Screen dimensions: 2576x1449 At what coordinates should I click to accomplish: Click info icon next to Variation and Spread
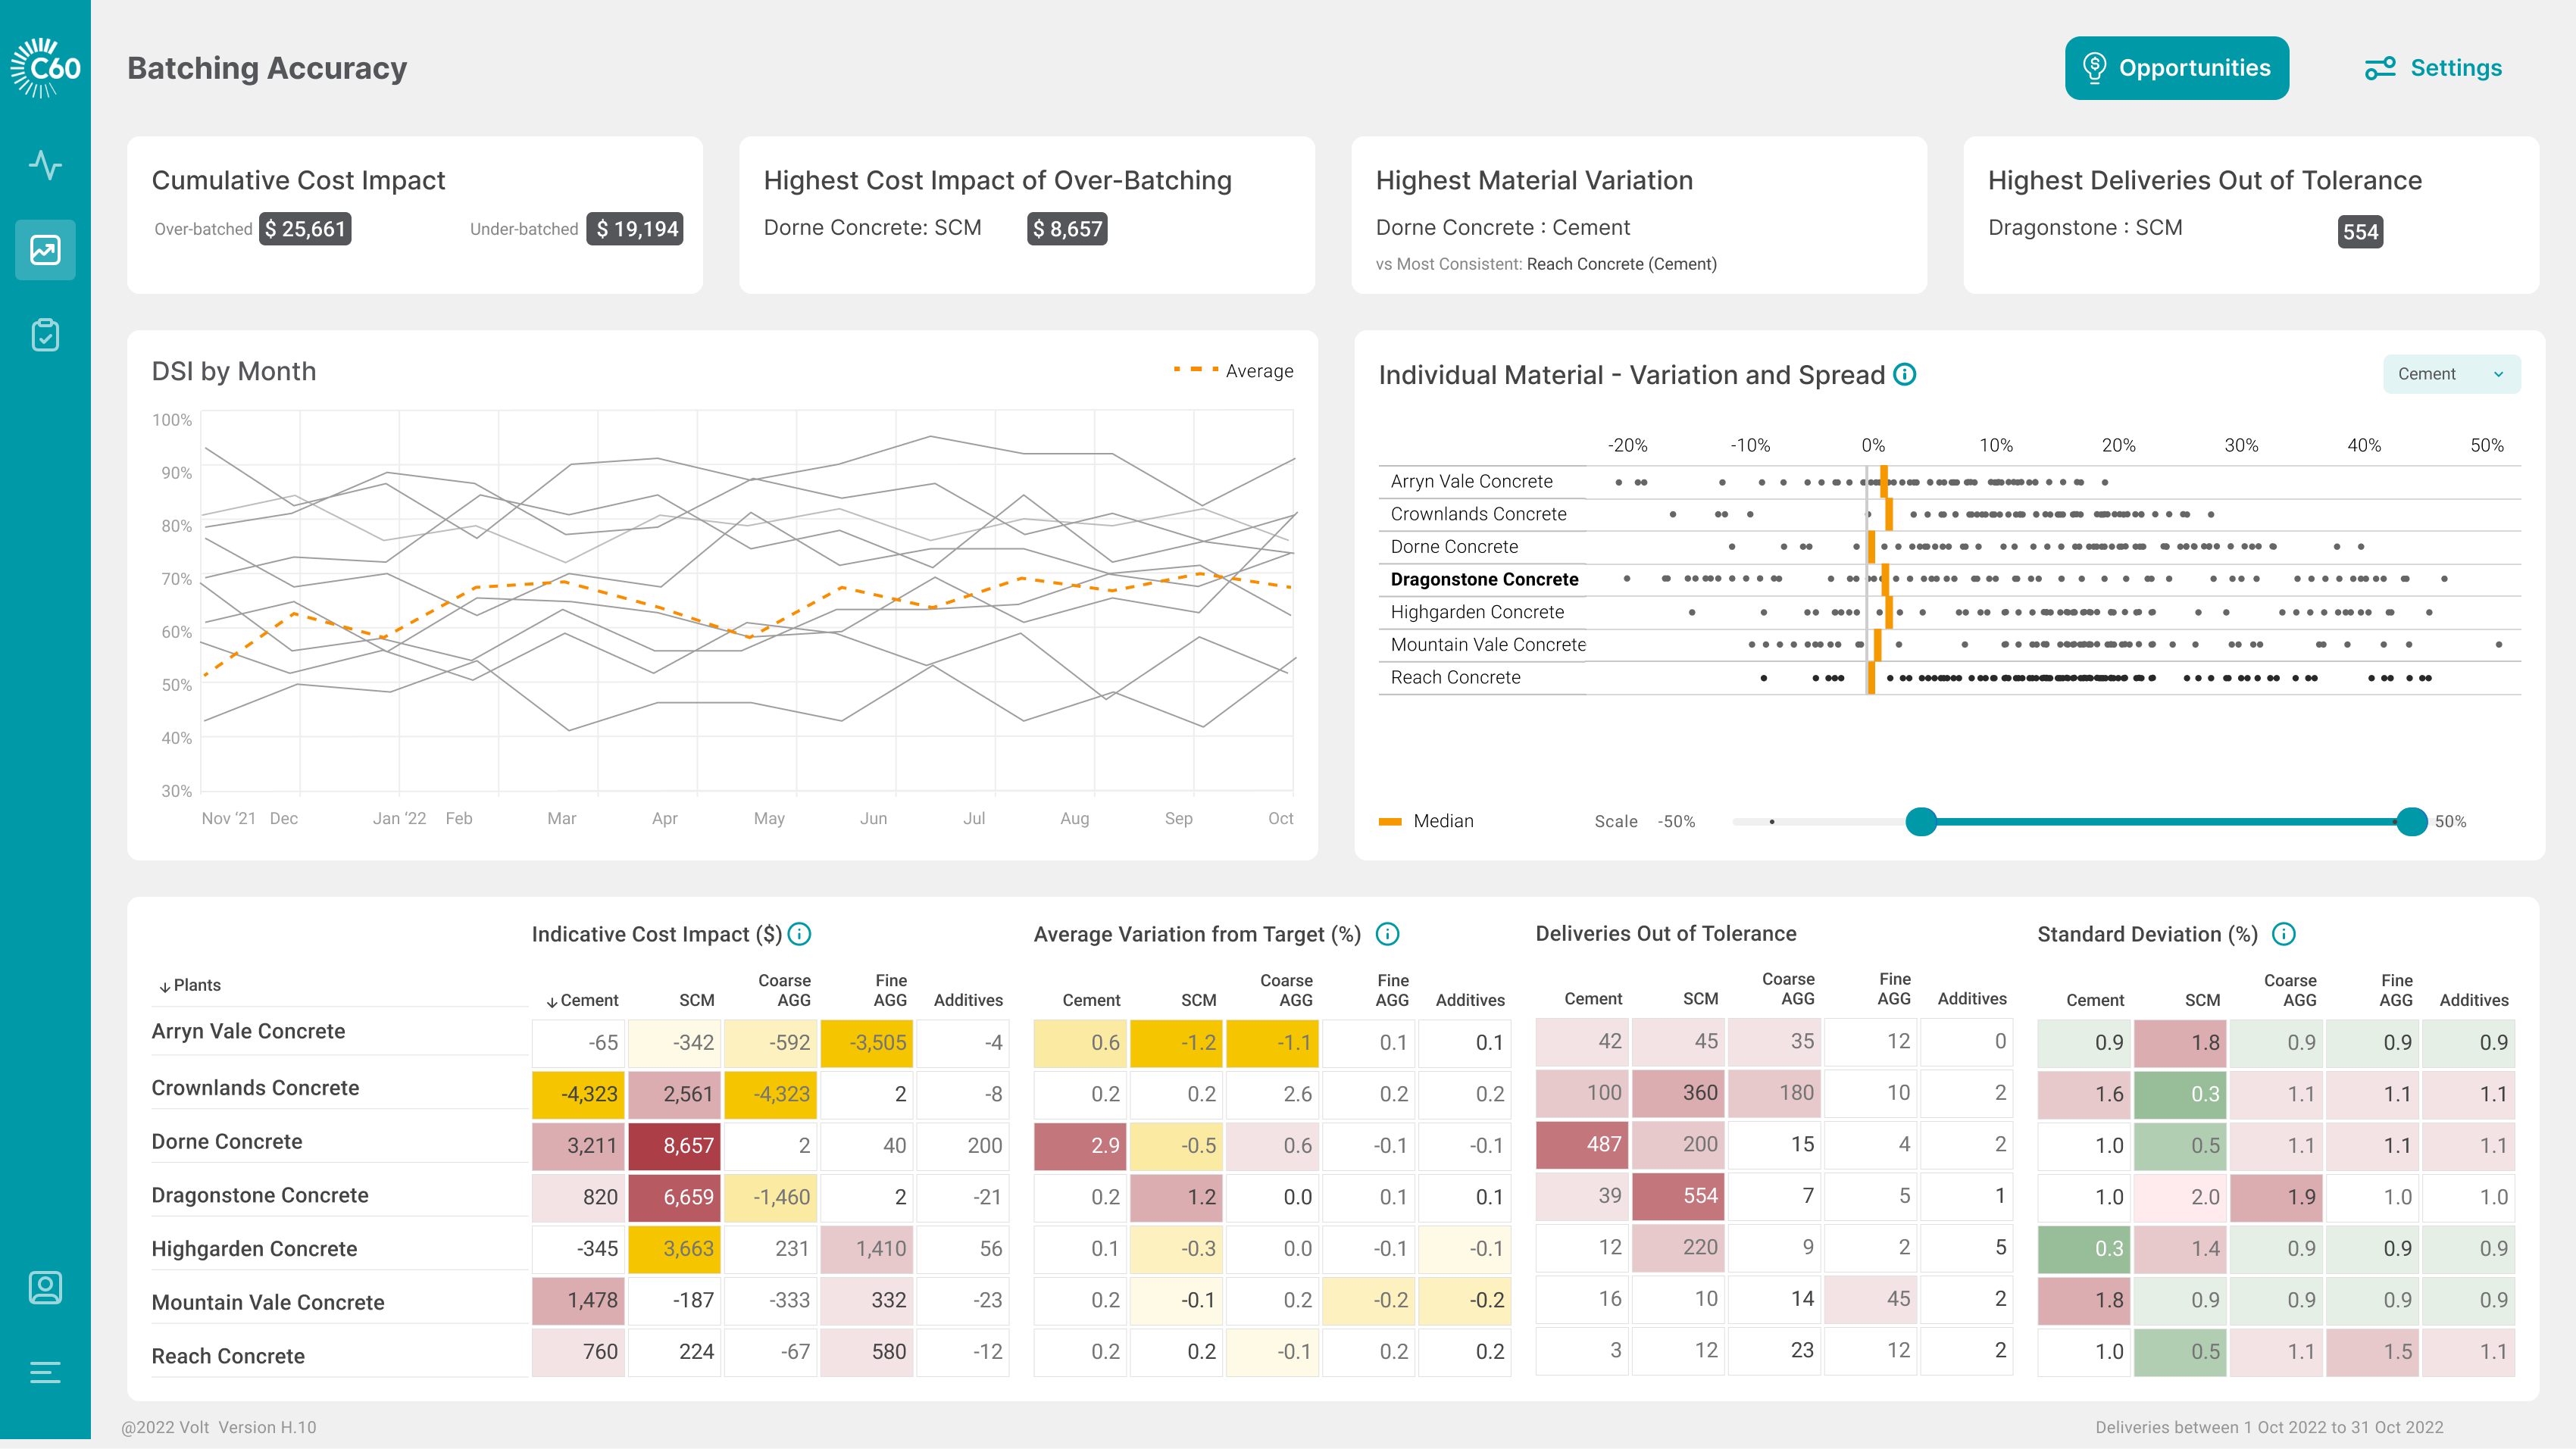pyautogui.click(x=1905, y=375)
